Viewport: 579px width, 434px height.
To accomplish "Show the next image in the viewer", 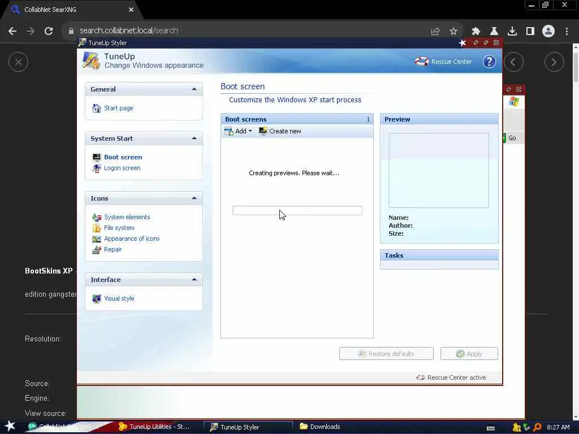I will (x=554, y=62).
